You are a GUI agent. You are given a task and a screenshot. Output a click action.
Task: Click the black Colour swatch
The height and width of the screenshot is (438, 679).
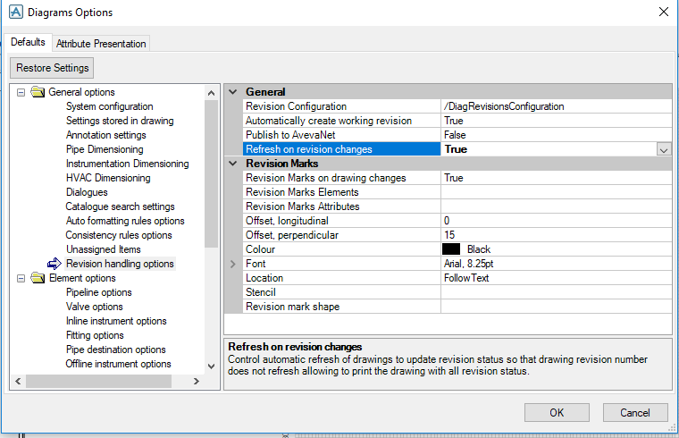pos(451,249)
